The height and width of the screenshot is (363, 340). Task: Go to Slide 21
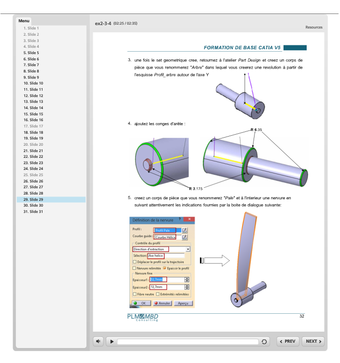click(33, 151)
